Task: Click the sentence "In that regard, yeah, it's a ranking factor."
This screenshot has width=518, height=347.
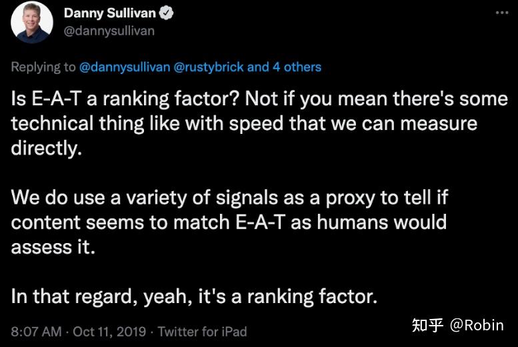Action: pos(194,297)
